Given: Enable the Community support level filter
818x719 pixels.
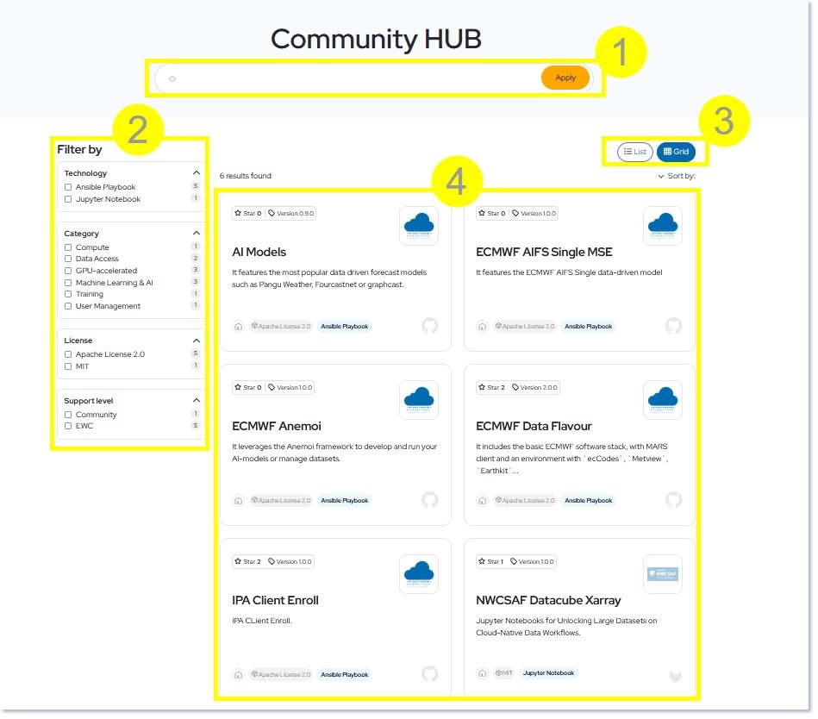Looking at the screenshot, I should coord(68,416).
